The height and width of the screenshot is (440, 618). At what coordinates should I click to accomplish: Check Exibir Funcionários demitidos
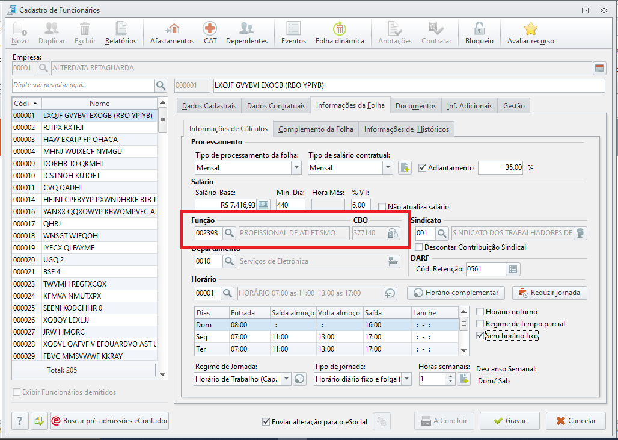17,392
